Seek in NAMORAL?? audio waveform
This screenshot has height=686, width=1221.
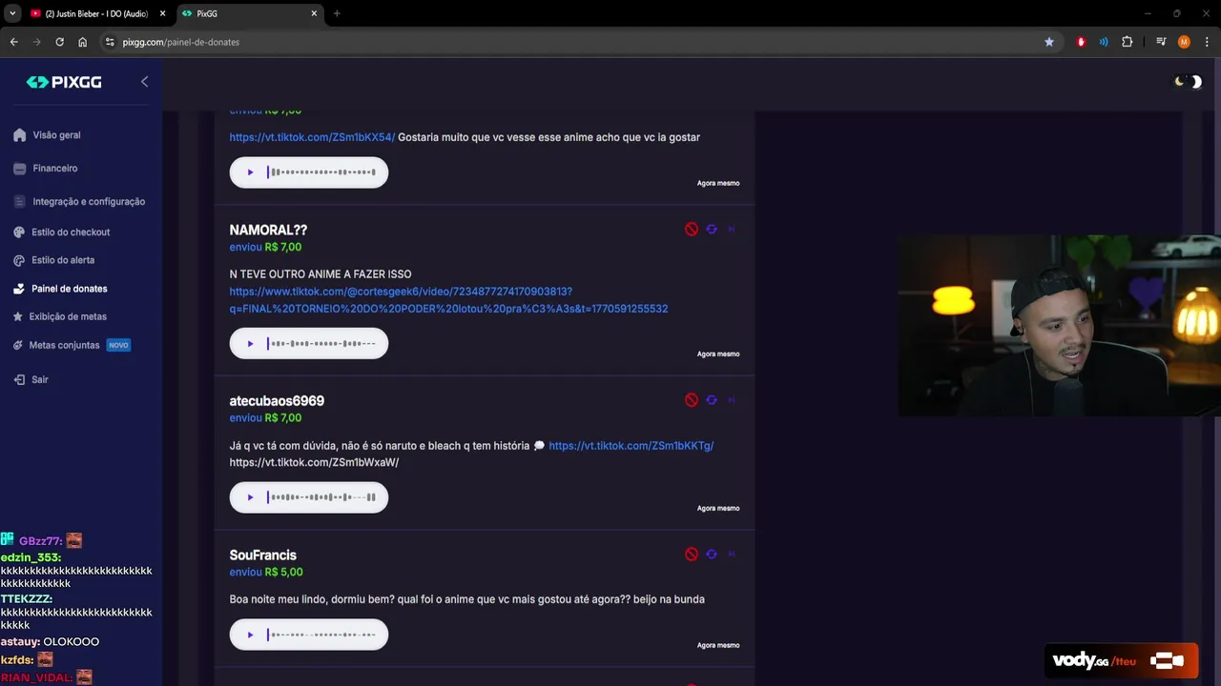[321, 344]
